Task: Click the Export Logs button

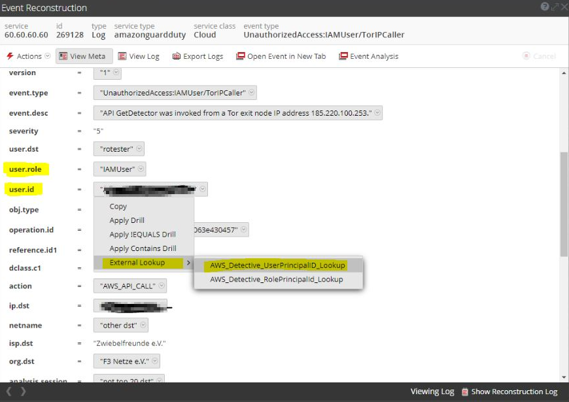Action: 198,56
